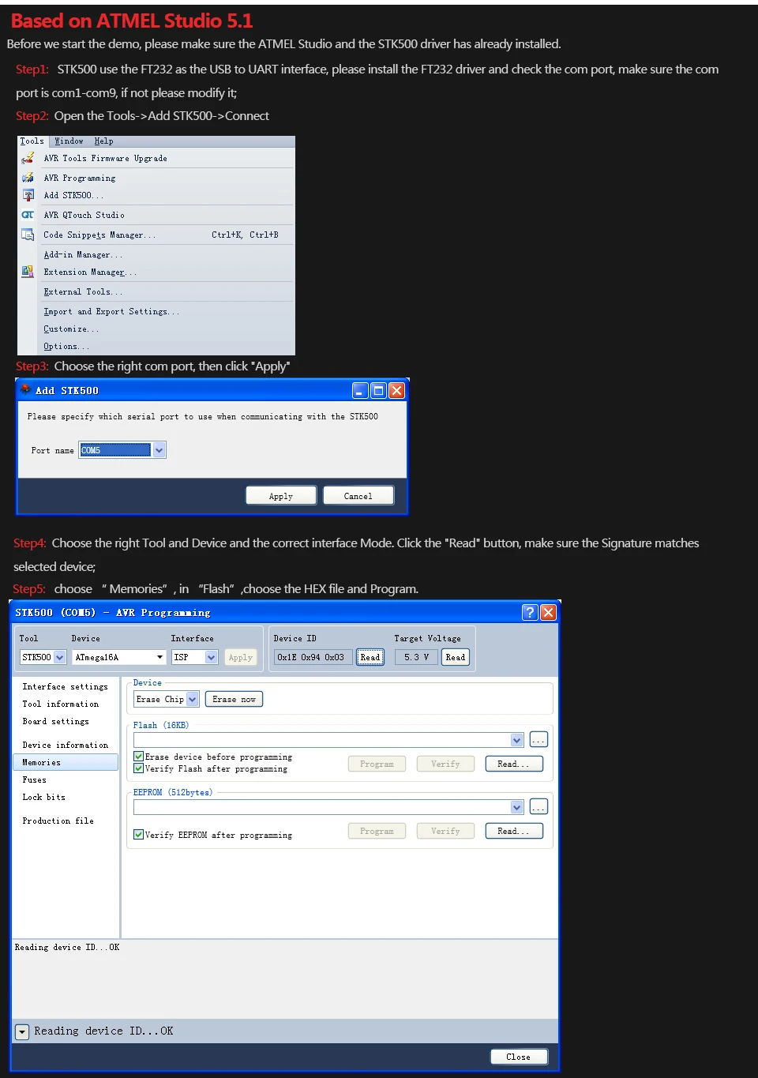Select Memories in side list
Screen dimensions: 758x1078
(x=66, y=762)
